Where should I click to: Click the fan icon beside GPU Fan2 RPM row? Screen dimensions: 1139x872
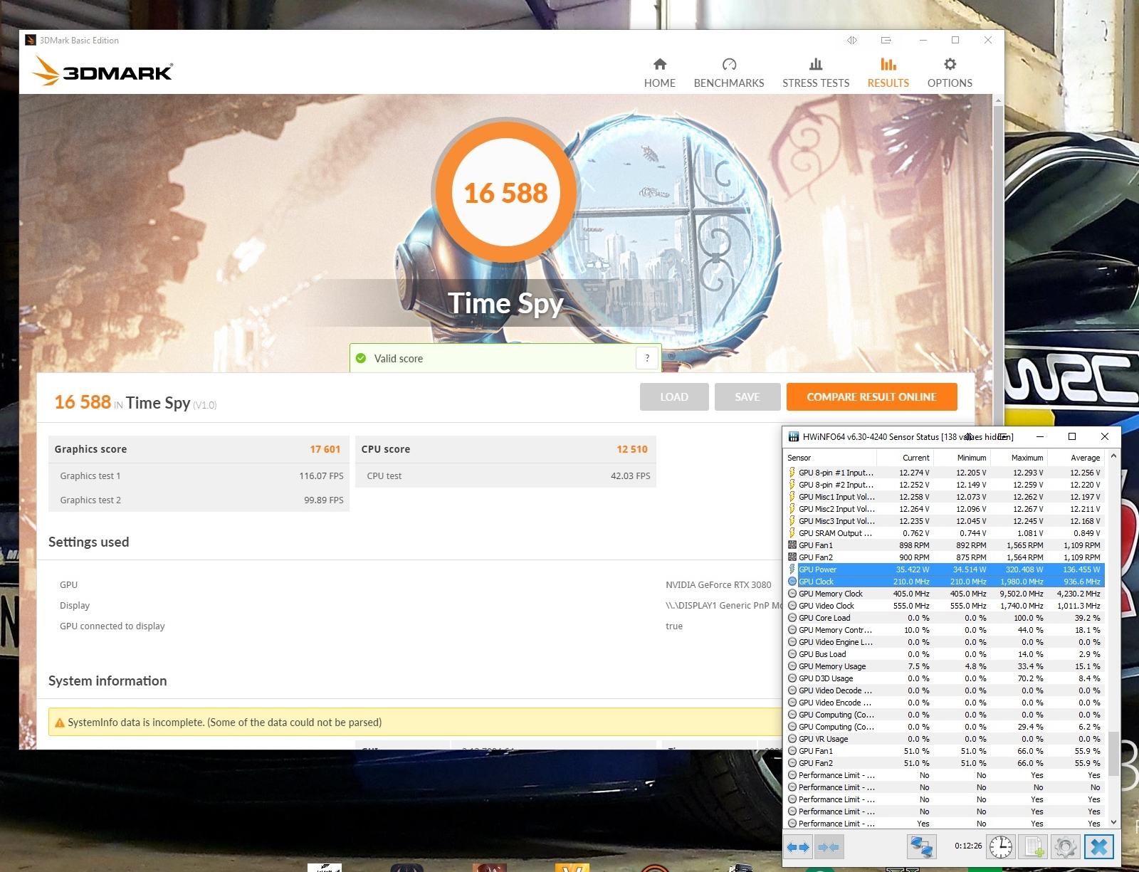click(x=792, y=557)
